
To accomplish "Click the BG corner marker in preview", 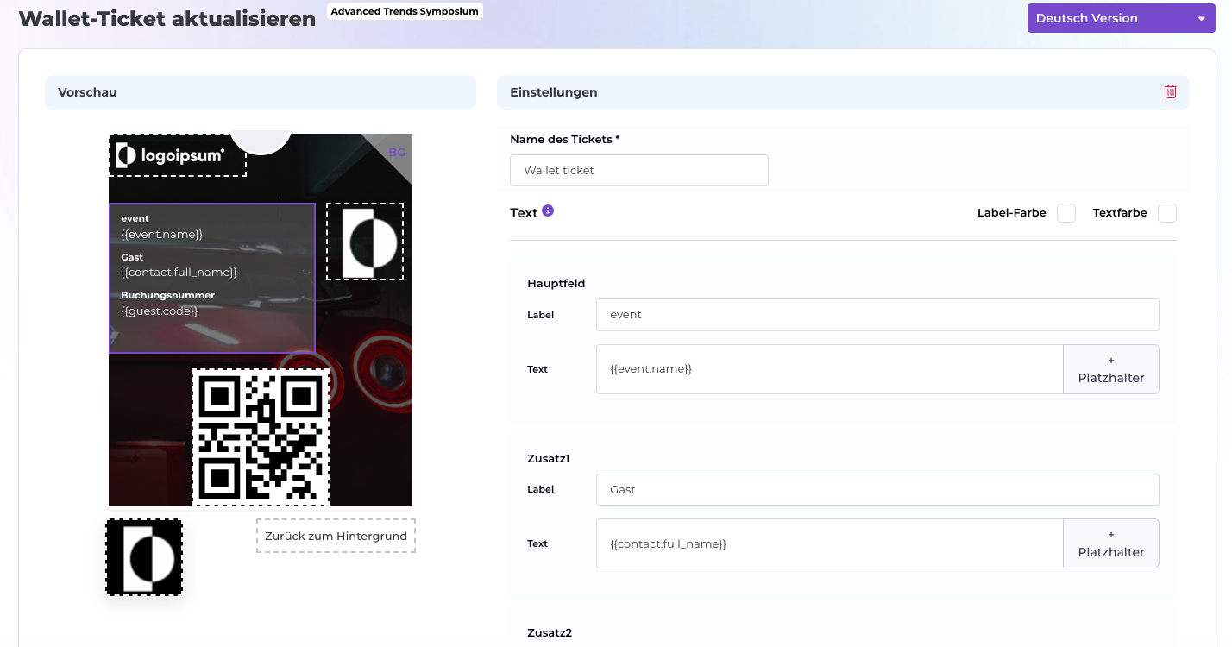I will coord(397,152).
